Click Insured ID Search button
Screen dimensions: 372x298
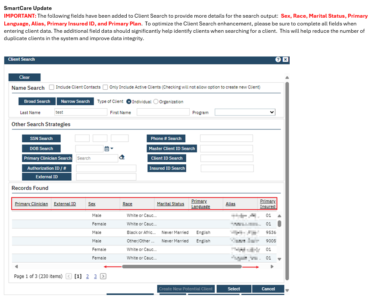tap(167, 168)
